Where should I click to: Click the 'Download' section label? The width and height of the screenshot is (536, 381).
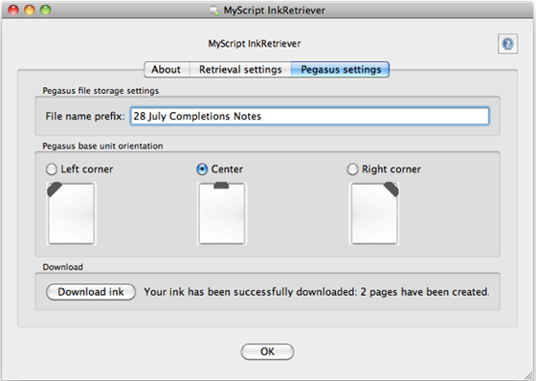(x=62, y=267)
